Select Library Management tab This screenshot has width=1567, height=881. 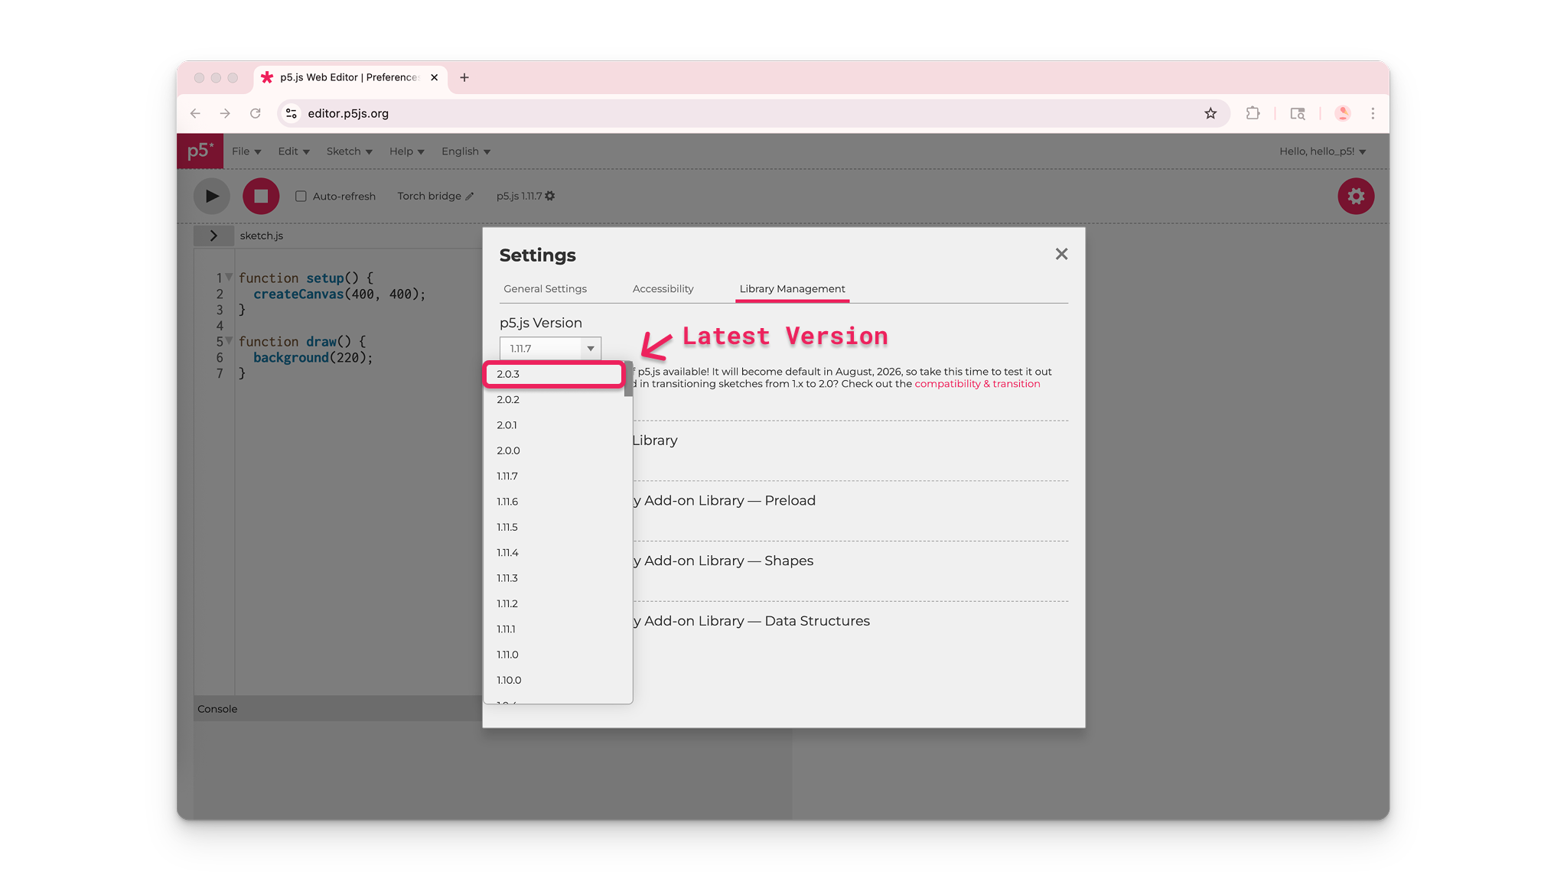pyautogui.click(x=792, y=289)
